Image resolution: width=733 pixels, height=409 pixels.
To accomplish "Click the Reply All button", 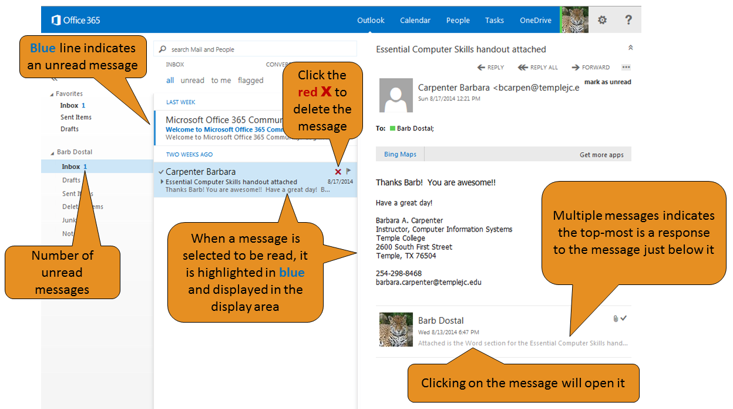I will 537,68.
